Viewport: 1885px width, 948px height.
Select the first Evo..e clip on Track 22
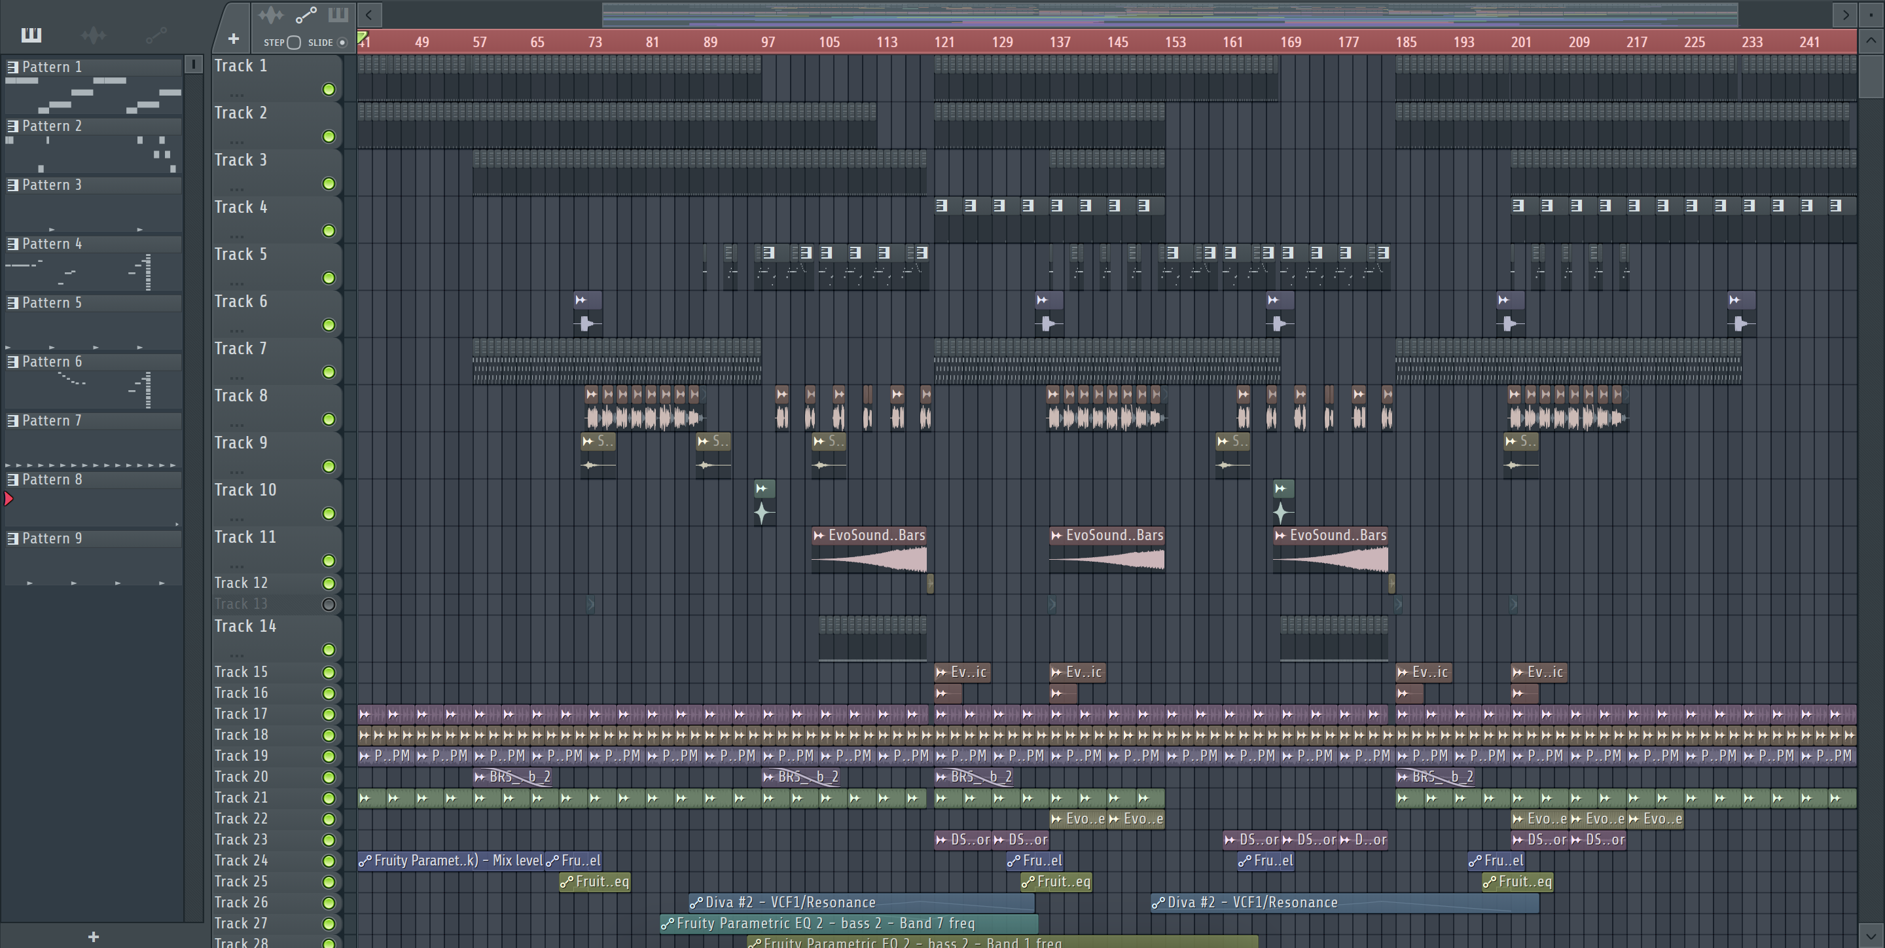1078,819
